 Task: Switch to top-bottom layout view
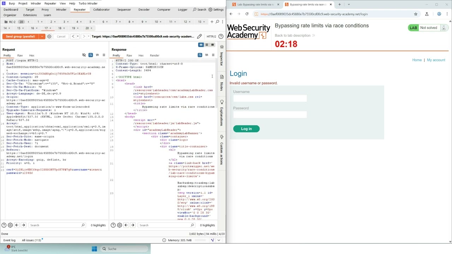(x=207, y=45)
